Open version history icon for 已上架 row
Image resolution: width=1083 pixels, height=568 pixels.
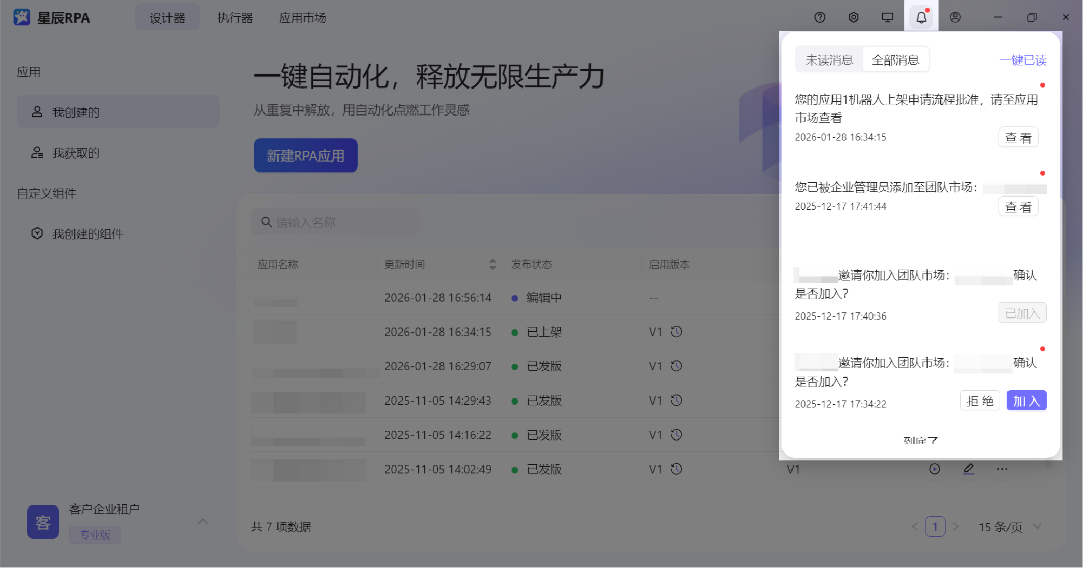tap(676, 332)
